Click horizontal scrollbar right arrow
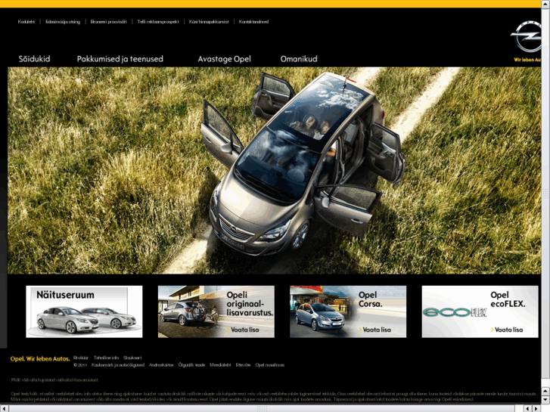550x412 pixels. [537, 408]
